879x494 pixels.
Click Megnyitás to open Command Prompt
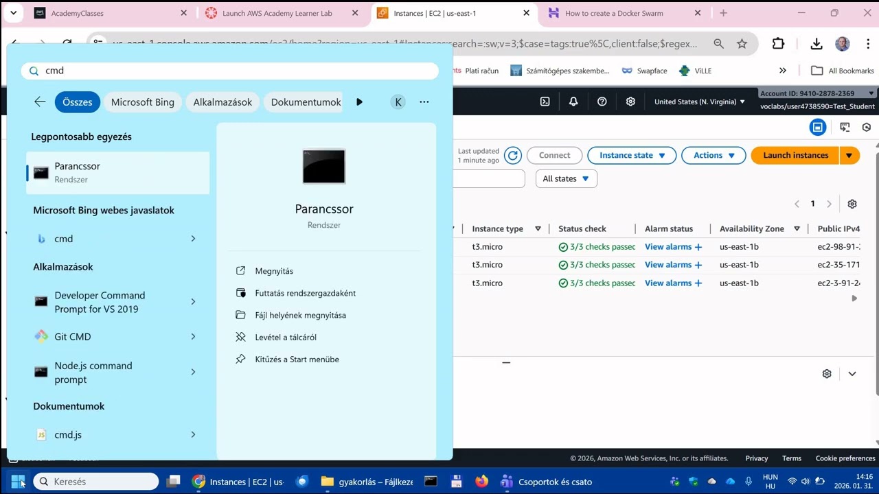click(x=274, y=271)
